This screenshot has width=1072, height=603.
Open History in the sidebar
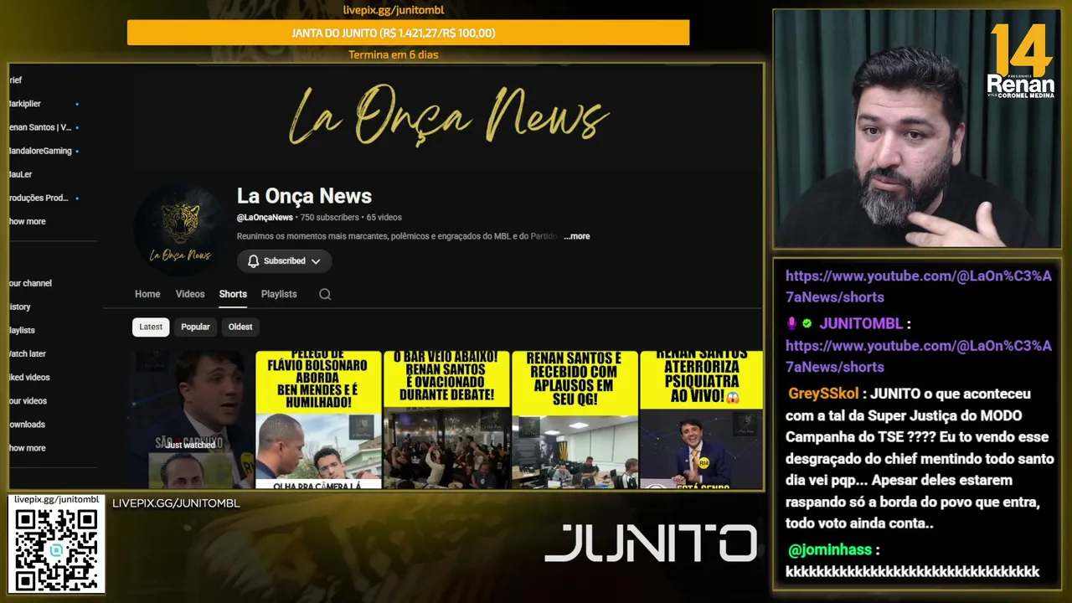tap(20, 307)
